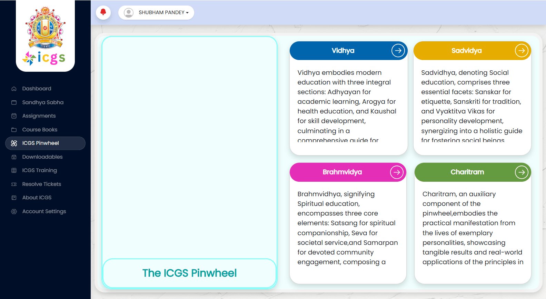
Task: Click the Downloadables icon in sidebar
Action: coord(14,157)
